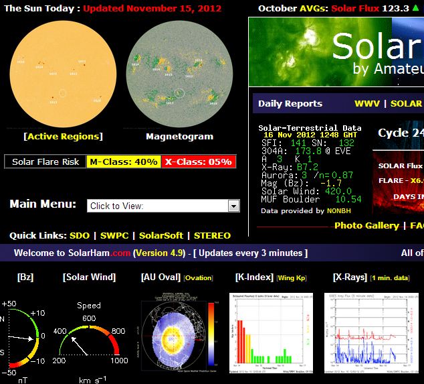Image resolution: width=424 pixels, height=384 pixels.
Task: Open the STEREO quick link
Action: point(212,235)
